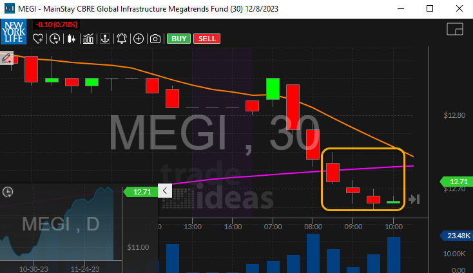Click the green BUY button
Image resolution: width=473 pixels, height=273 pixels.
[179, 39]
